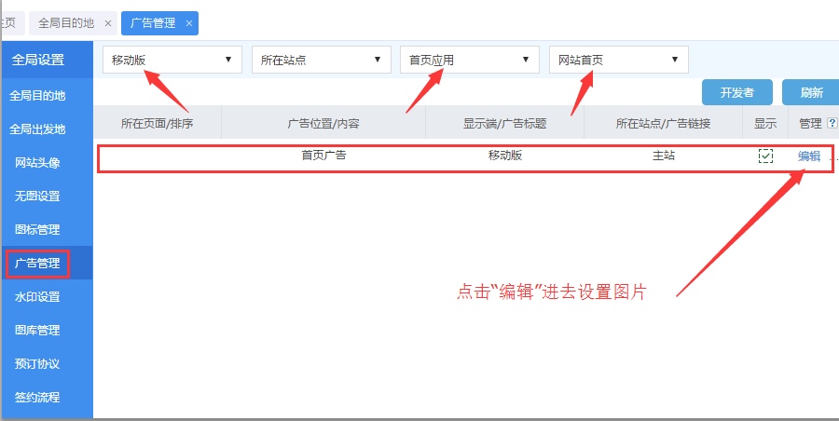Click the 开发者 button
This screenshot has width=839, height=421.
[x=736, y=93]
